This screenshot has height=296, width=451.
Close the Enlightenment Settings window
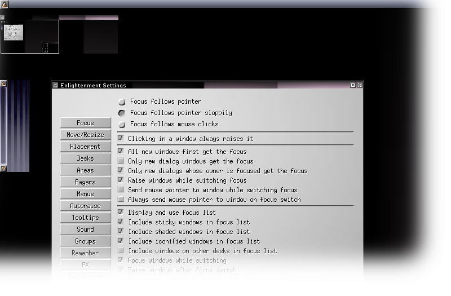pos(360,85)
